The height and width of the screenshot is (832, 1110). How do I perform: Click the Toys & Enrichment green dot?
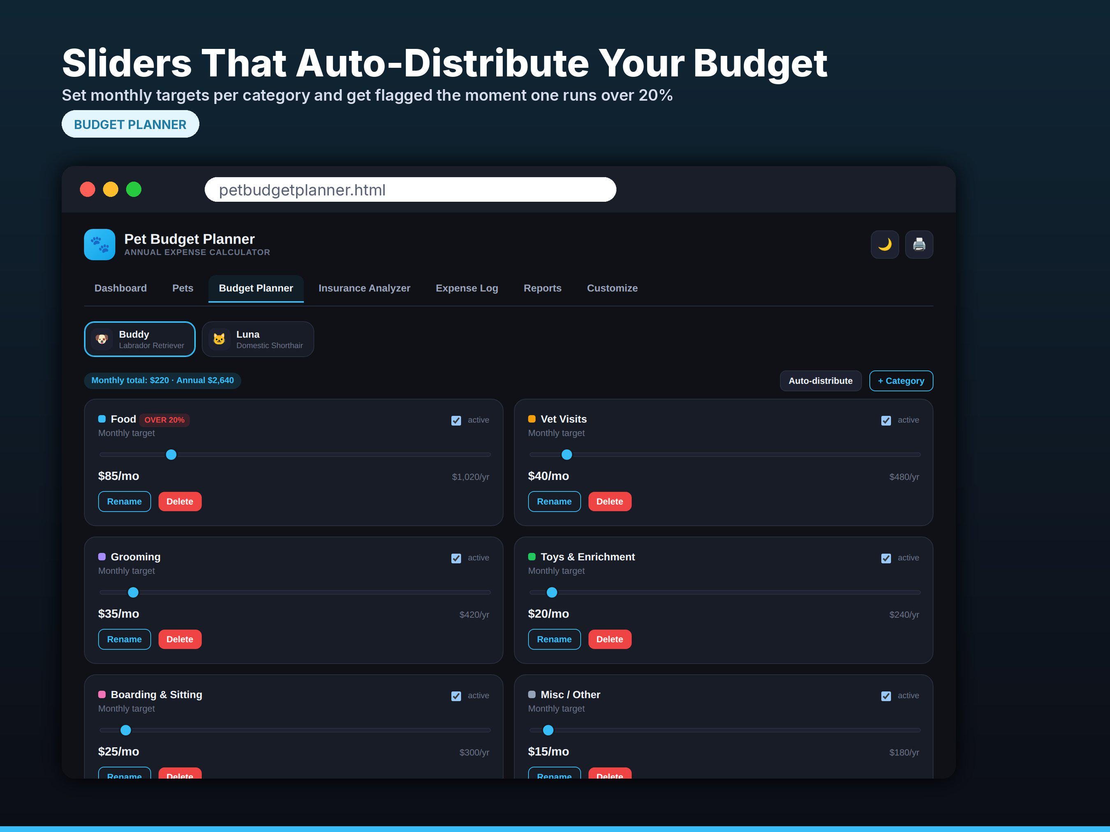[532, 557]
